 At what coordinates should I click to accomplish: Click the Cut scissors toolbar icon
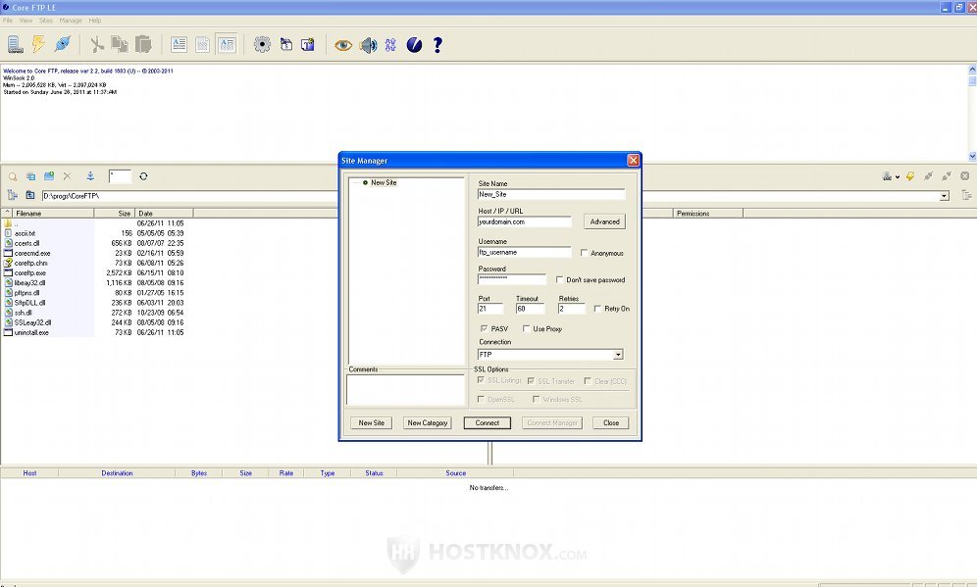[x=96, y=44]
